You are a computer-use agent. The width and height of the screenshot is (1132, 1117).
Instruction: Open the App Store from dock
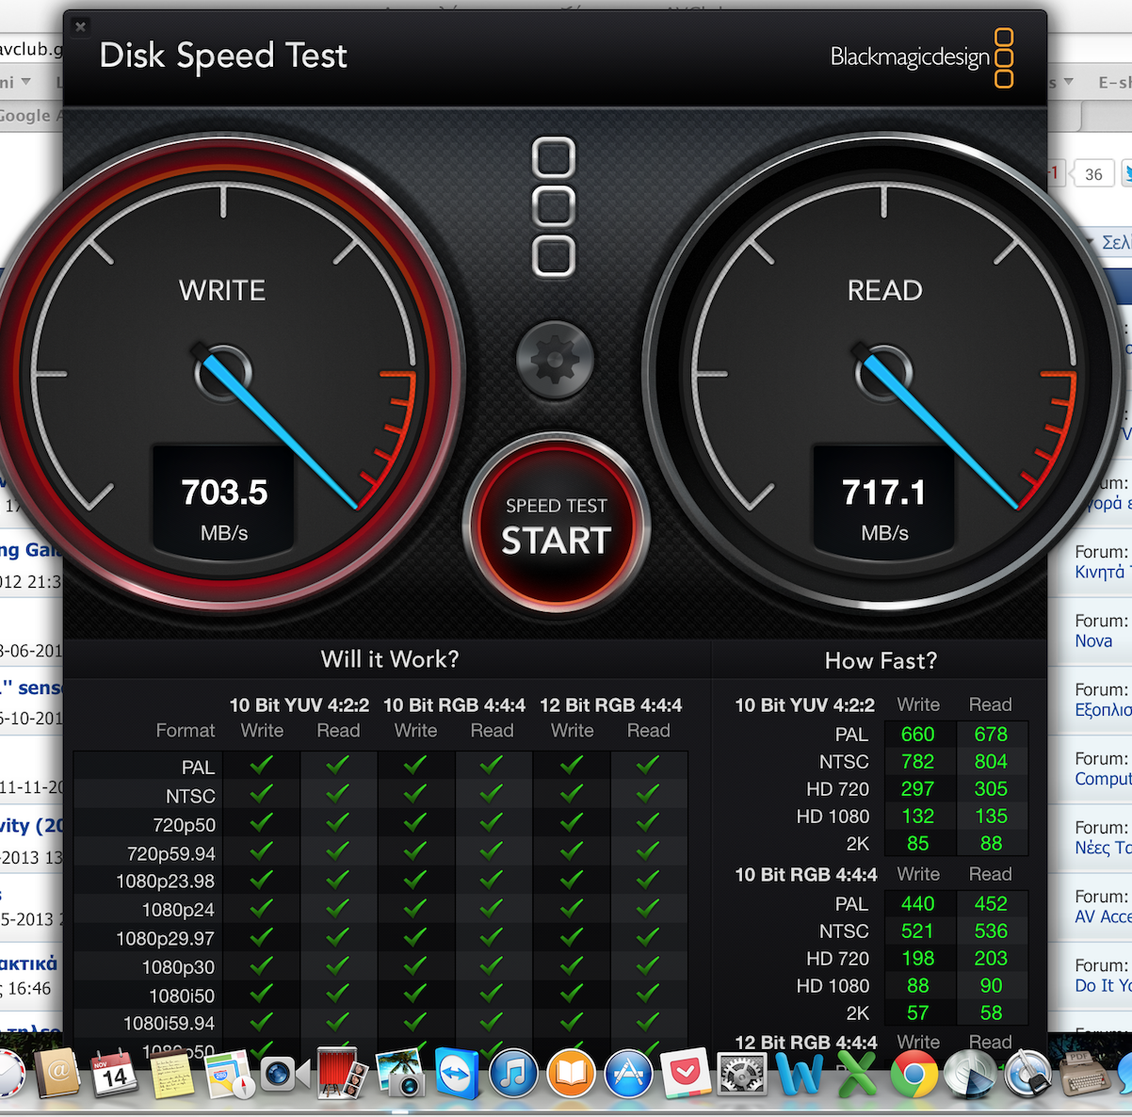628,1075
